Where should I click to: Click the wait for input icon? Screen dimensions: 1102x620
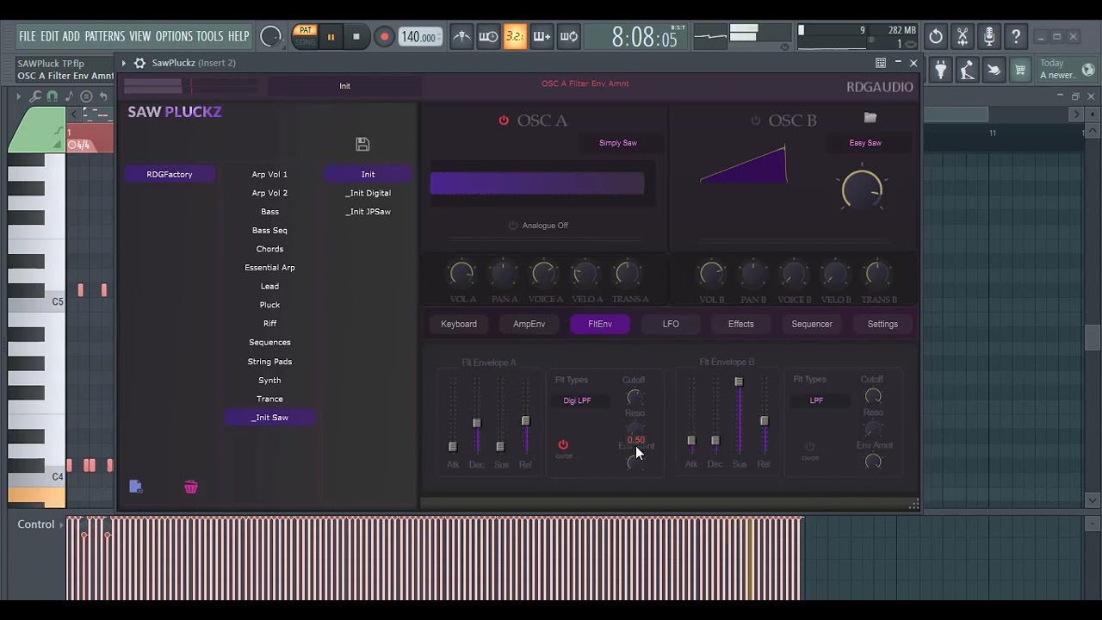click(488, 36)
